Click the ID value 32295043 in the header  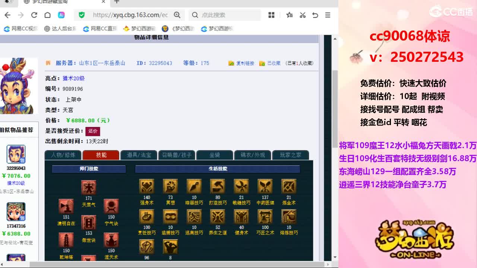[x=161, y=63]
